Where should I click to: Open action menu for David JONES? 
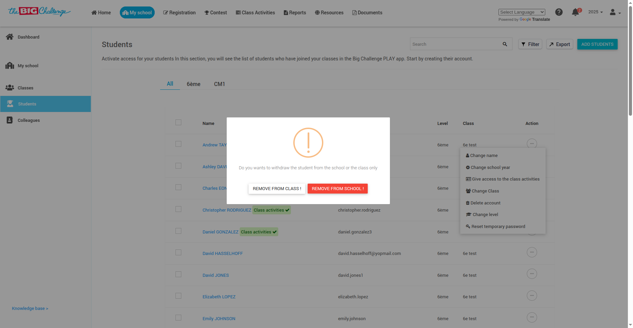click(532, 274)
